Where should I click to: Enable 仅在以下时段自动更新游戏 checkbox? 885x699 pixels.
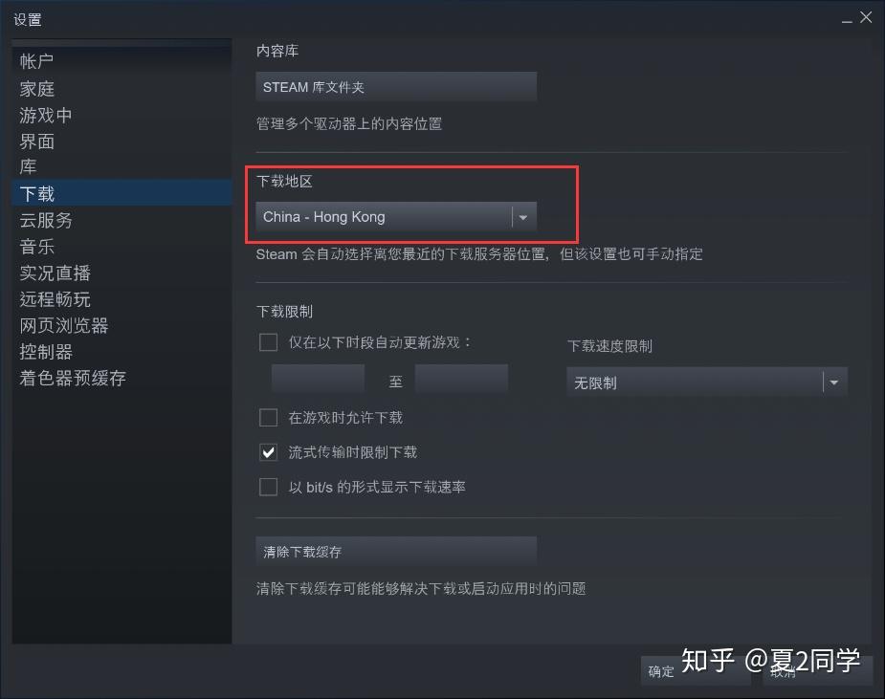[268, 342]
